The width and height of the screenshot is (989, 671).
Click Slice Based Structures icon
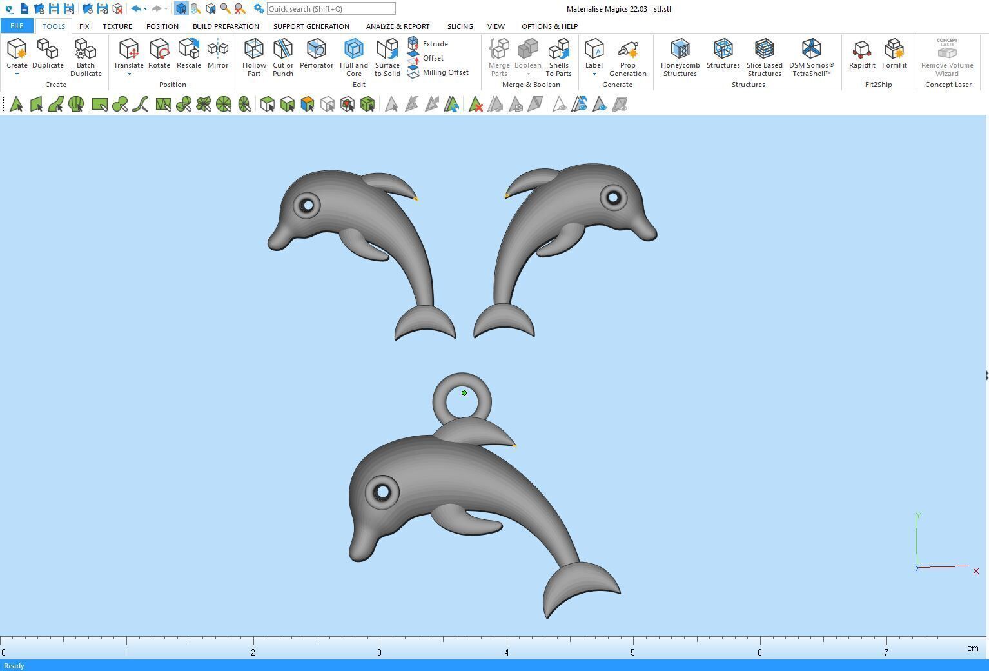(765, 49)
